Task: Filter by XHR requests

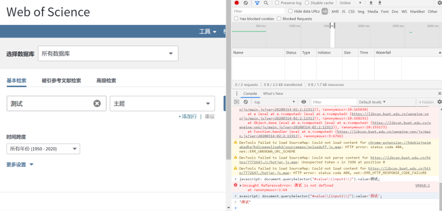Action: (x=335, y=12)
